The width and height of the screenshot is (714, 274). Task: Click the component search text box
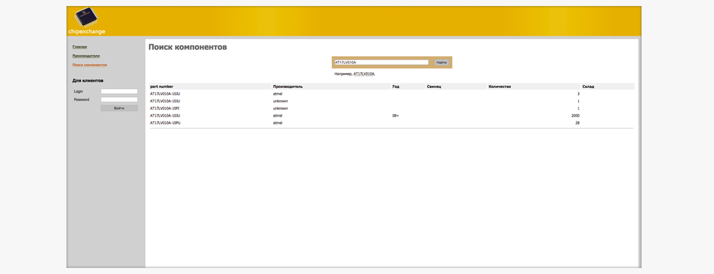pos(381,62)
